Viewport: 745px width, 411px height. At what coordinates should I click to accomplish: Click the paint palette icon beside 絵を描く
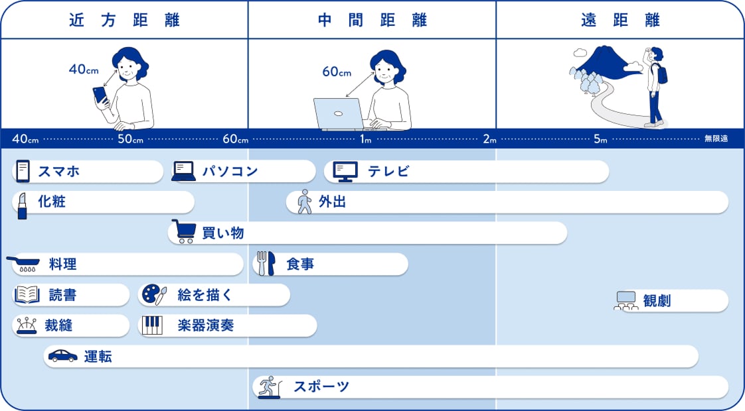click(x=155, y=295)
